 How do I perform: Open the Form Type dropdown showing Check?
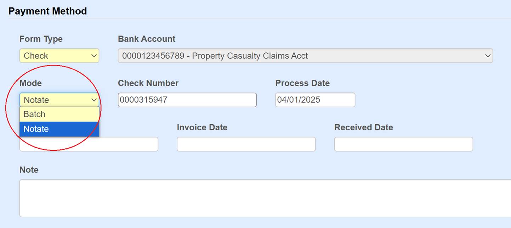[x=59, y=56]
